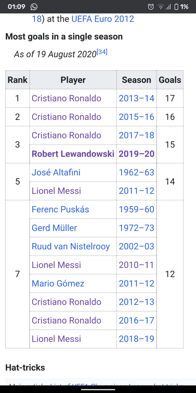The height and width of the screenshot is (393, 196).
Task: Tap the mobile signal strength icon
Action: click(168, 7)
